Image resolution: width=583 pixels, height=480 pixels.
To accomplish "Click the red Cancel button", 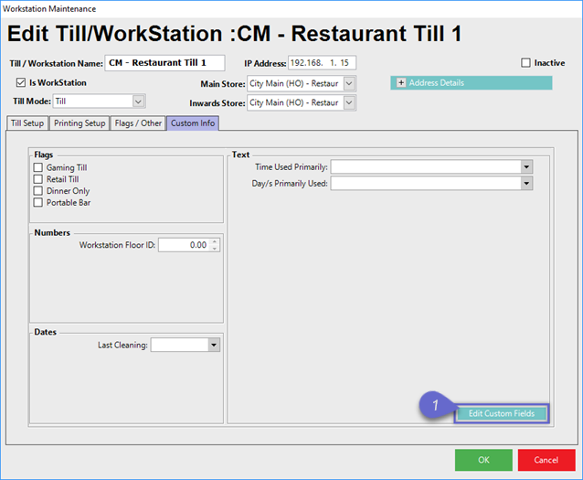I will [x=546, y=460].
